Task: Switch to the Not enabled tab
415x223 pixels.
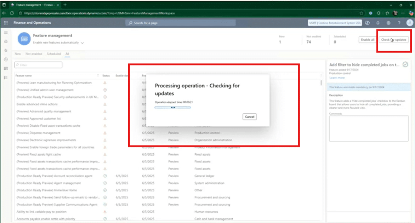Action: point(34,54)
